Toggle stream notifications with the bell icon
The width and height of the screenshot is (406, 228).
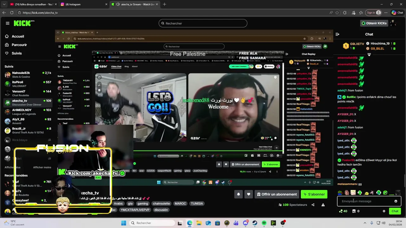pos(239,194)
